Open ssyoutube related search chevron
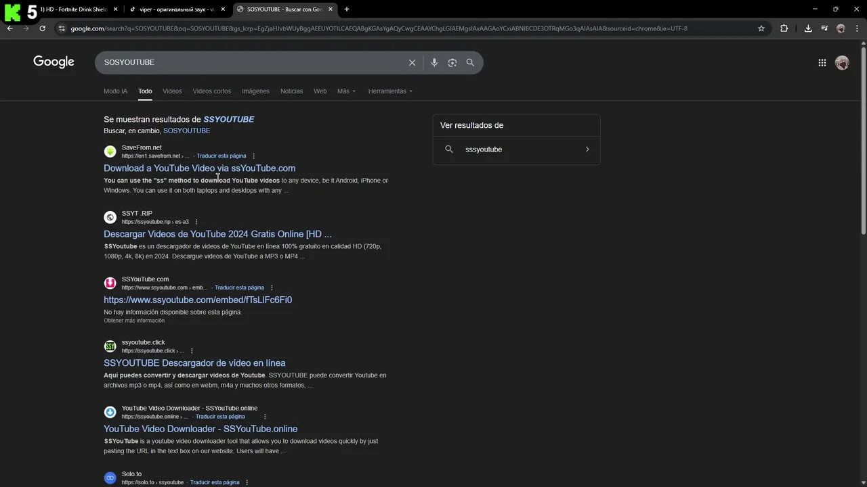Viewport: 867px width, 487px height. 587,149
